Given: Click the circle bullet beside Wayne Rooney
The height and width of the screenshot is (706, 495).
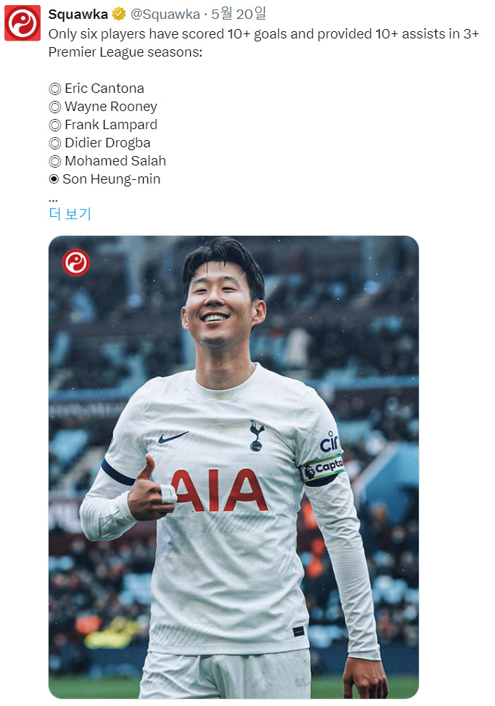Looking at the screenshot, I should [x=55, y=107].
